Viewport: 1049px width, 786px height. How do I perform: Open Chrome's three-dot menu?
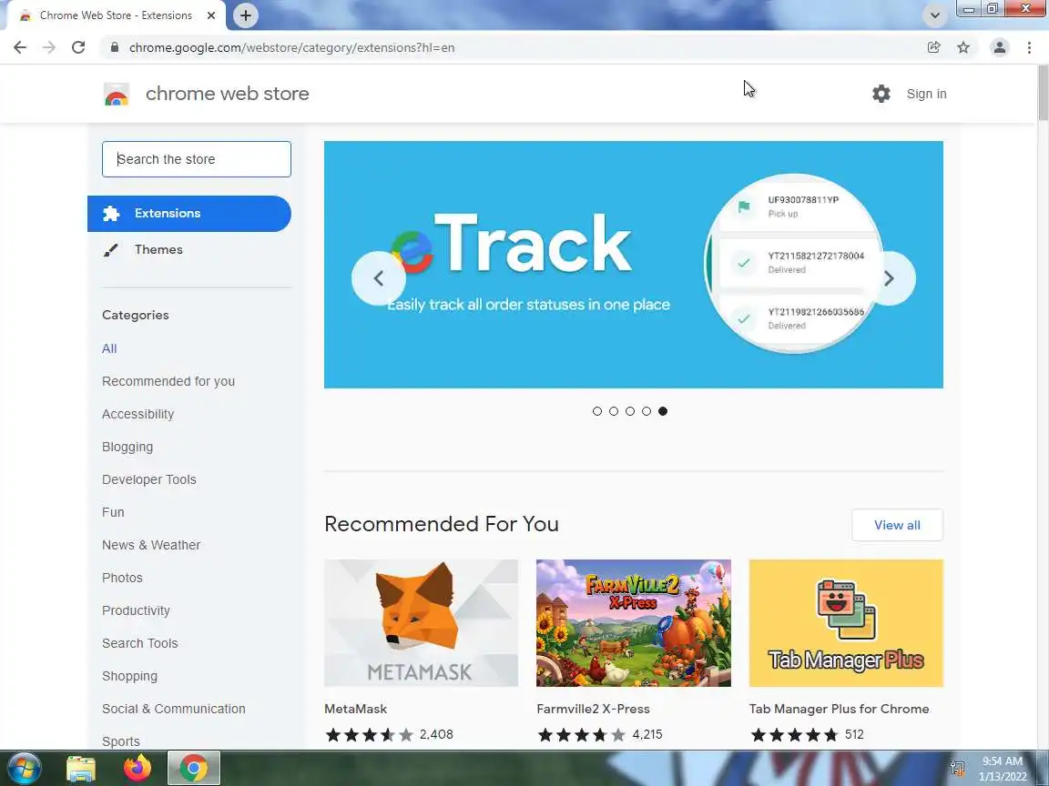[x=1029, y=47]
